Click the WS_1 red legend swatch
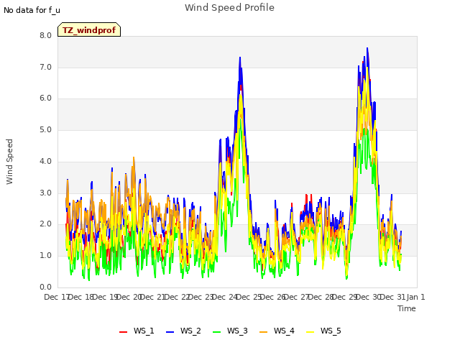This screenshot has height=345, width=460. pyautogui.click(x=123, y=331)
